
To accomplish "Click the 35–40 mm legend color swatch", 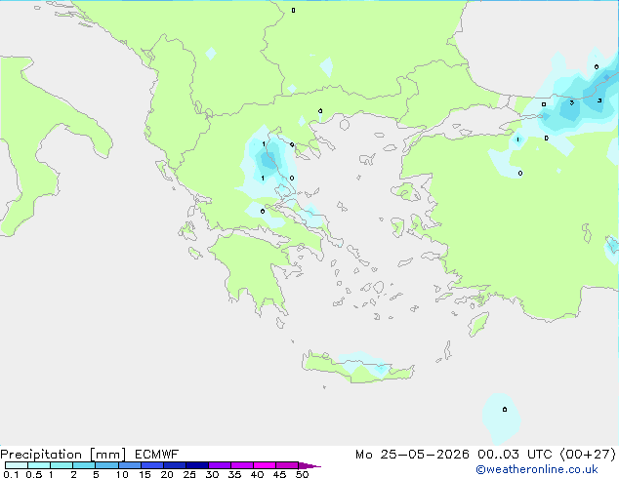I will pyautogui.click(x=242, y=465).
